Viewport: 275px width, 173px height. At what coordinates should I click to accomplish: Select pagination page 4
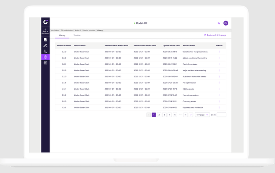click(x=170, y=115)
